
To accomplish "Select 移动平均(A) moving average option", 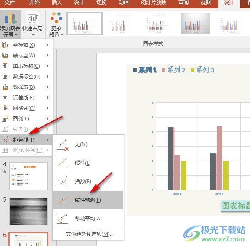I will pyautogui.click(x=88, y=218).
